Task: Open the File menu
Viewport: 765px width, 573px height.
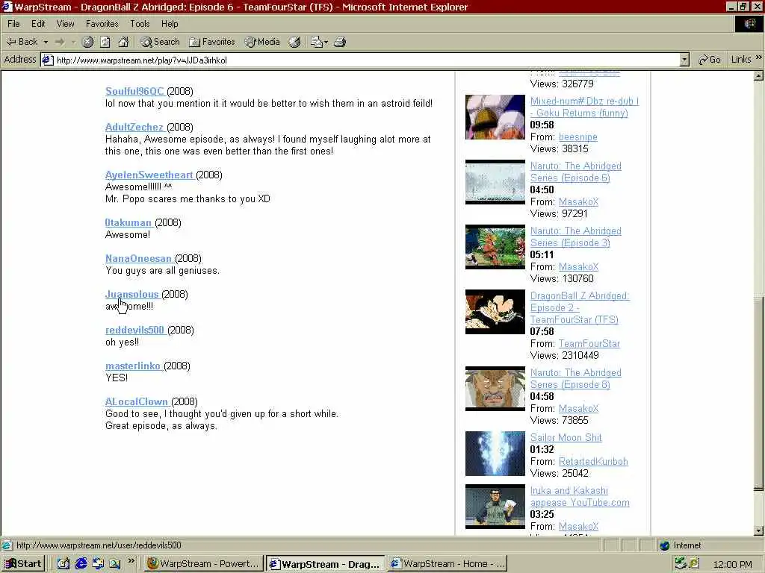Action: point(13,24)
